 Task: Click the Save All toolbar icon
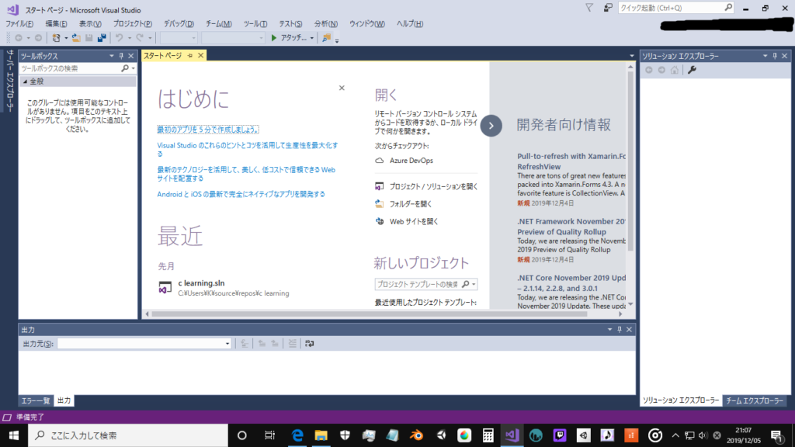tap(102, 38)
